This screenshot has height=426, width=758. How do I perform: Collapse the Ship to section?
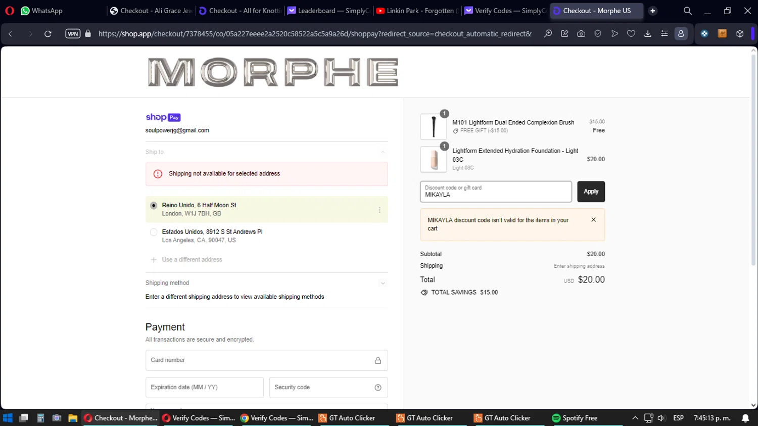(383, 152)
